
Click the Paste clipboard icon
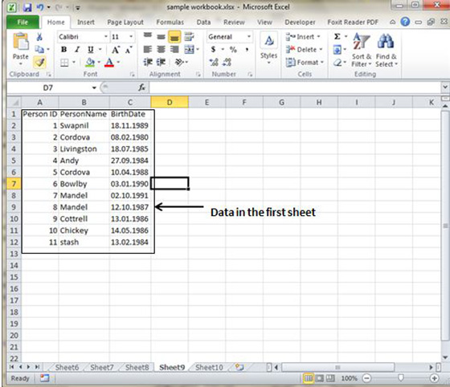coord(21,42)
